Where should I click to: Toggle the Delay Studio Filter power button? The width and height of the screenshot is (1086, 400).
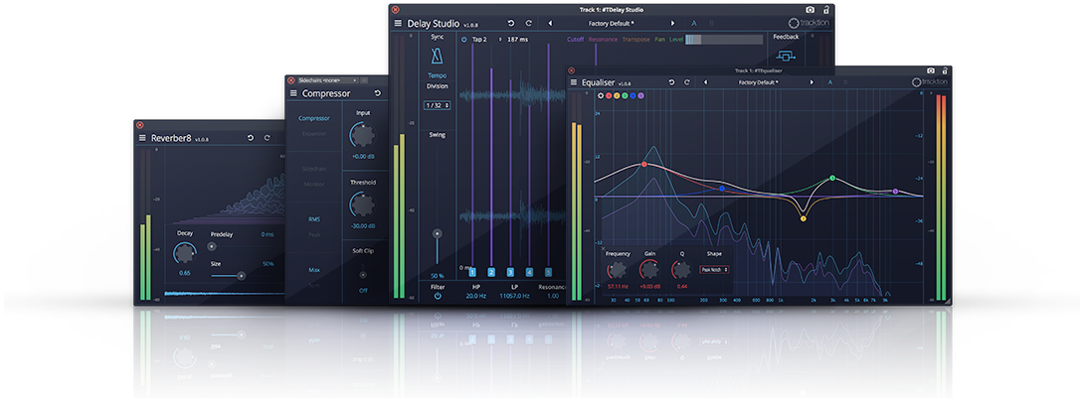[x=438, y=296]
